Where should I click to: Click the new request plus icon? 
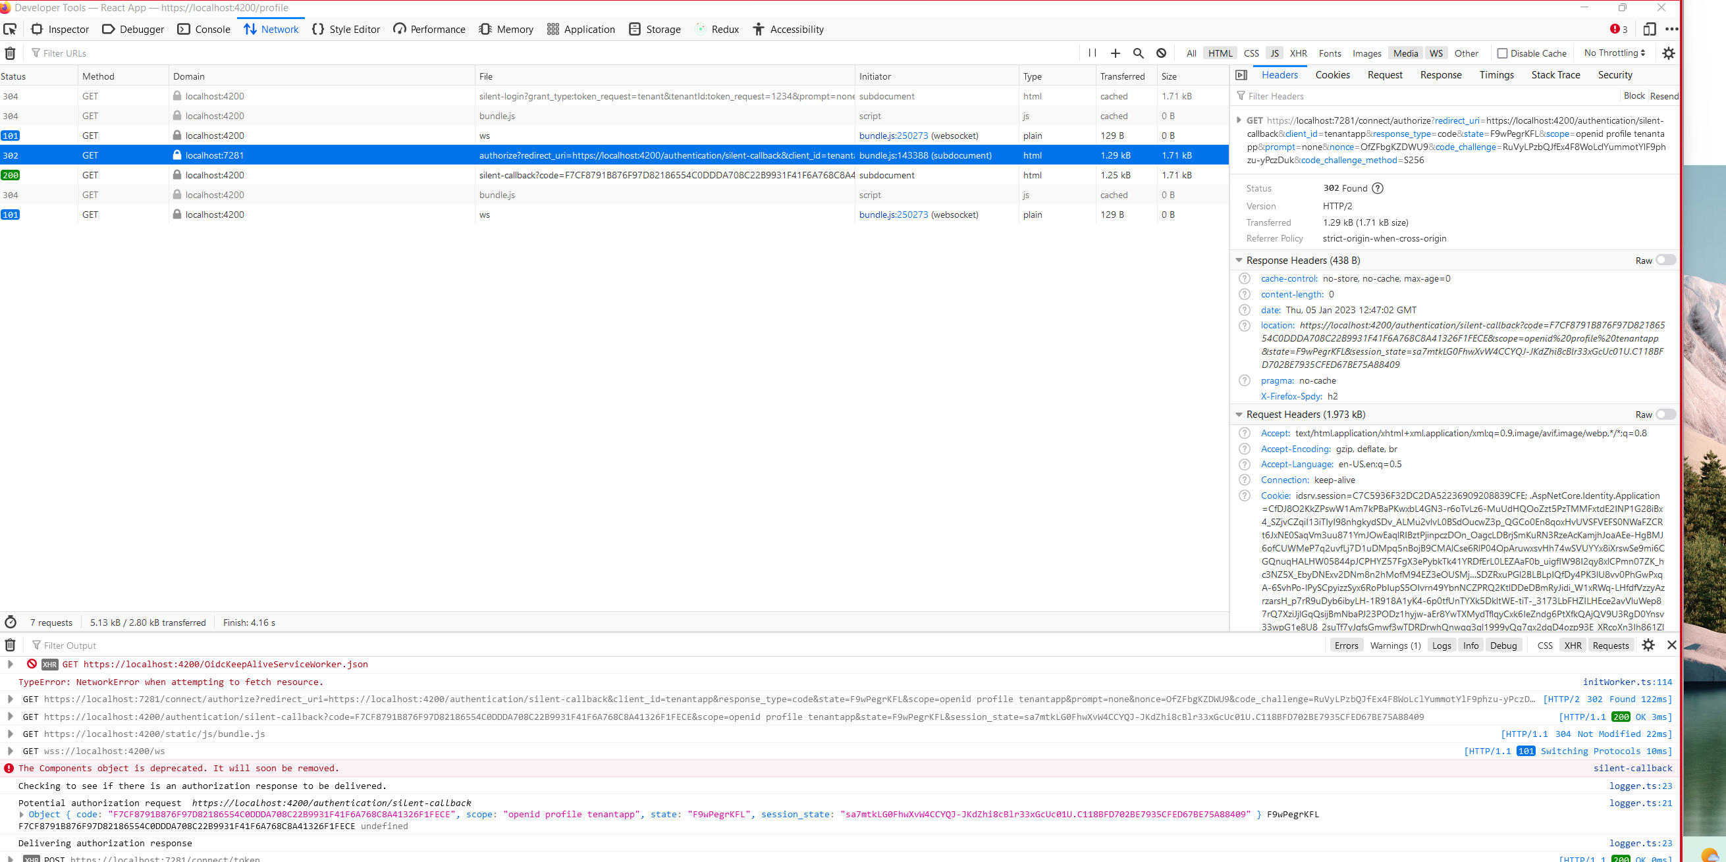pos(1115,53)
